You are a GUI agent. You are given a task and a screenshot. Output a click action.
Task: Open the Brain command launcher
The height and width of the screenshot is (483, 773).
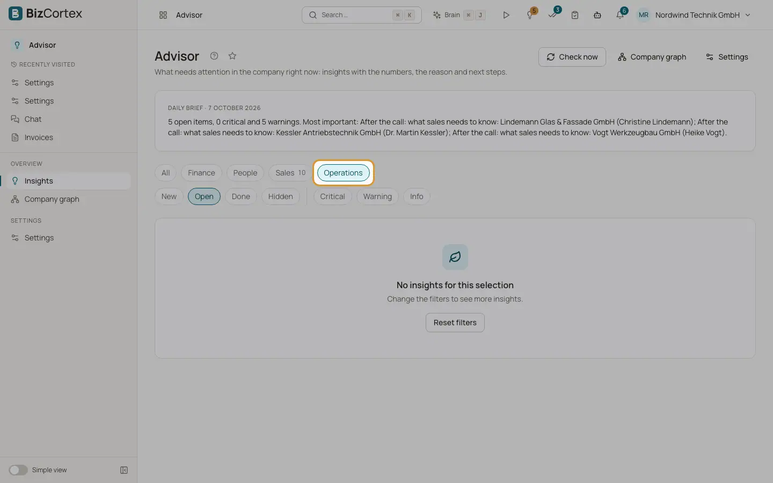[x=460, y=15]
